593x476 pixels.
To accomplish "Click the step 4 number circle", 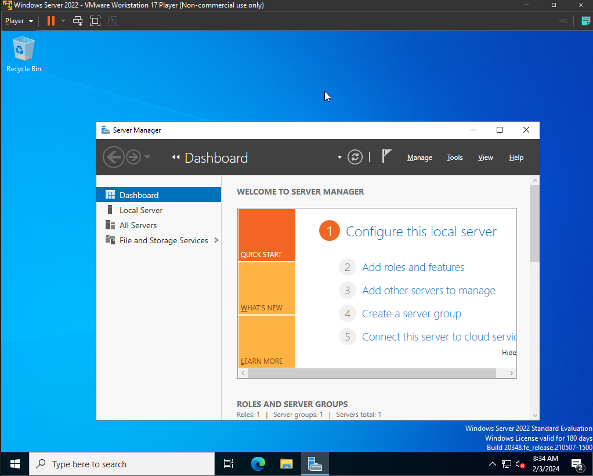I will point(347,314).
